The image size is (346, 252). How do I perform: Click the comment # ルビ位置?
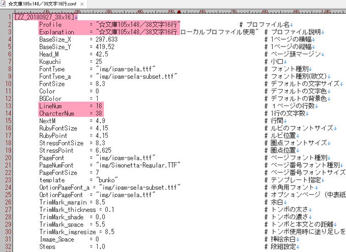280,135
